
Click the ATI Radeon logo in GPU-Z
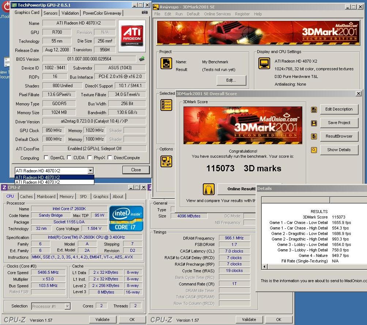[132, 36]
